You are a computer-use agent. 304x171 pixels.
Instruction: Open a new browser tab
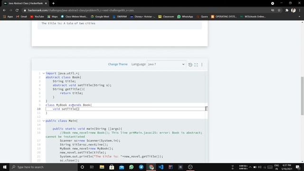53,3
